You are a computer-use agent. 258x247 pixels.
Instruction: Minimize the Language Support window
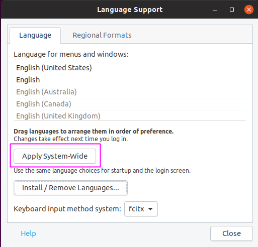tap(215, 10)
